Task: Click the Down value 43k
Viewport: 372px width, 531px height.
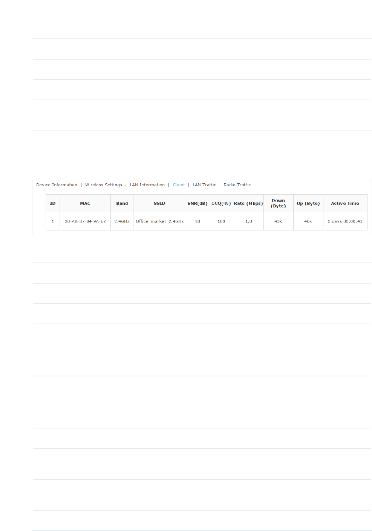Action: (278, 221)
